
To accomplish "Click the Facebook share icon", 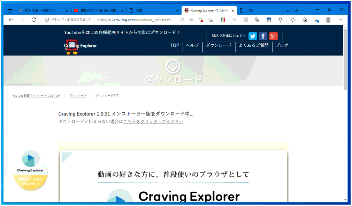I will pyautogui.click(x=263, y=36).
